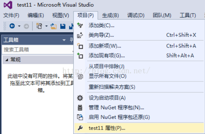Click the show all files icon
Screen dimensions: 205x134
[80, 76]
